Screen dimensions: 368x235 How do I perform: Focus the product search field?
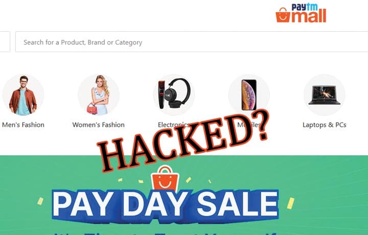click(x=192, y=42)
